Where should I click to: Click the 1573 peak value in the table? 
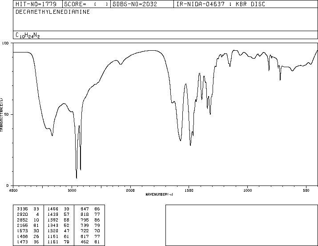point(22,231)
